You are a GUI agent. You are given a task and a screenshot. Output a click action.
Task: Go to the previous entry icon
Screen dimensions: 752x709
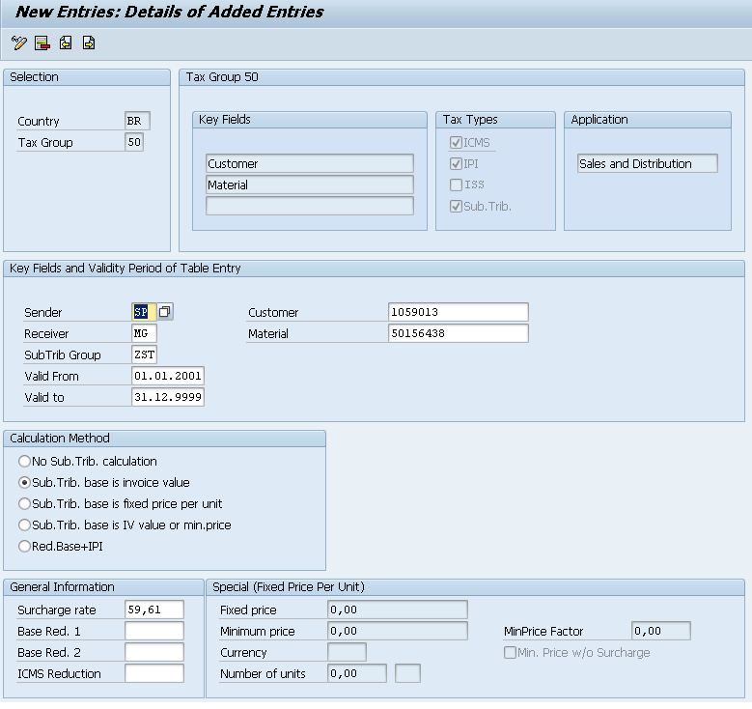[x=65, y=43]
